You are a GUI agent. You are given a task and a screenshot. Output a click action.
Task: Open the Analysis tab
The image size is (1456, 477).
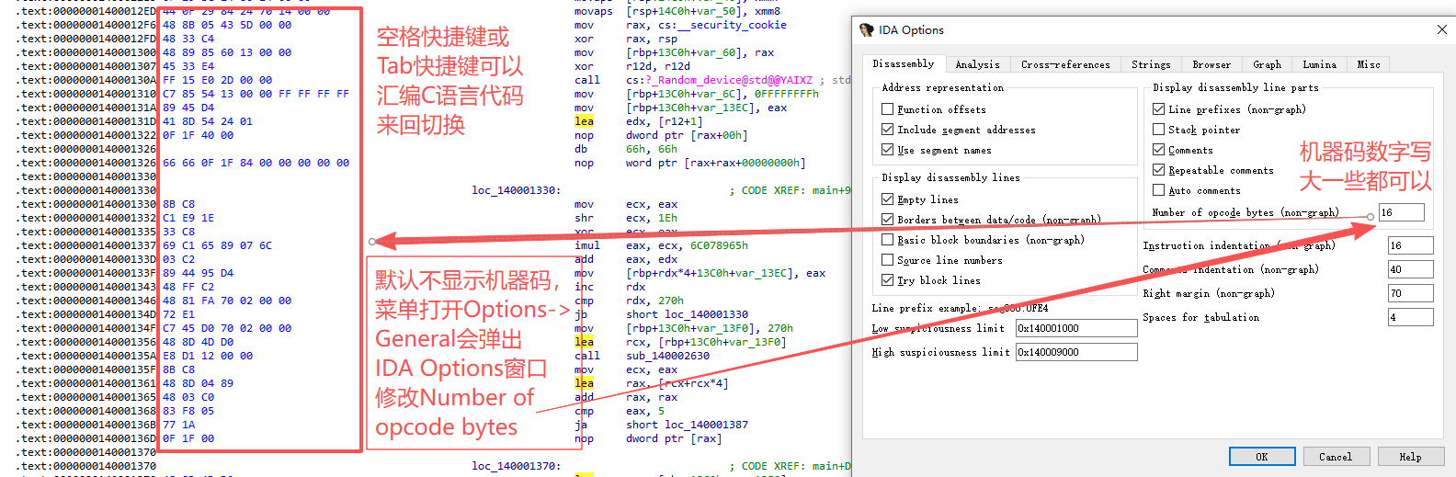(x=977, y=64)
